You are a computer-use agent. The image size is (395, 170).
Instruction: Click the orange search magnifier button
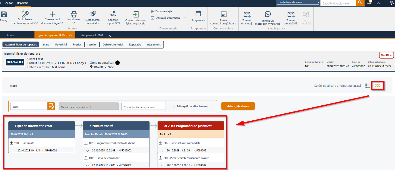point(361,2)
